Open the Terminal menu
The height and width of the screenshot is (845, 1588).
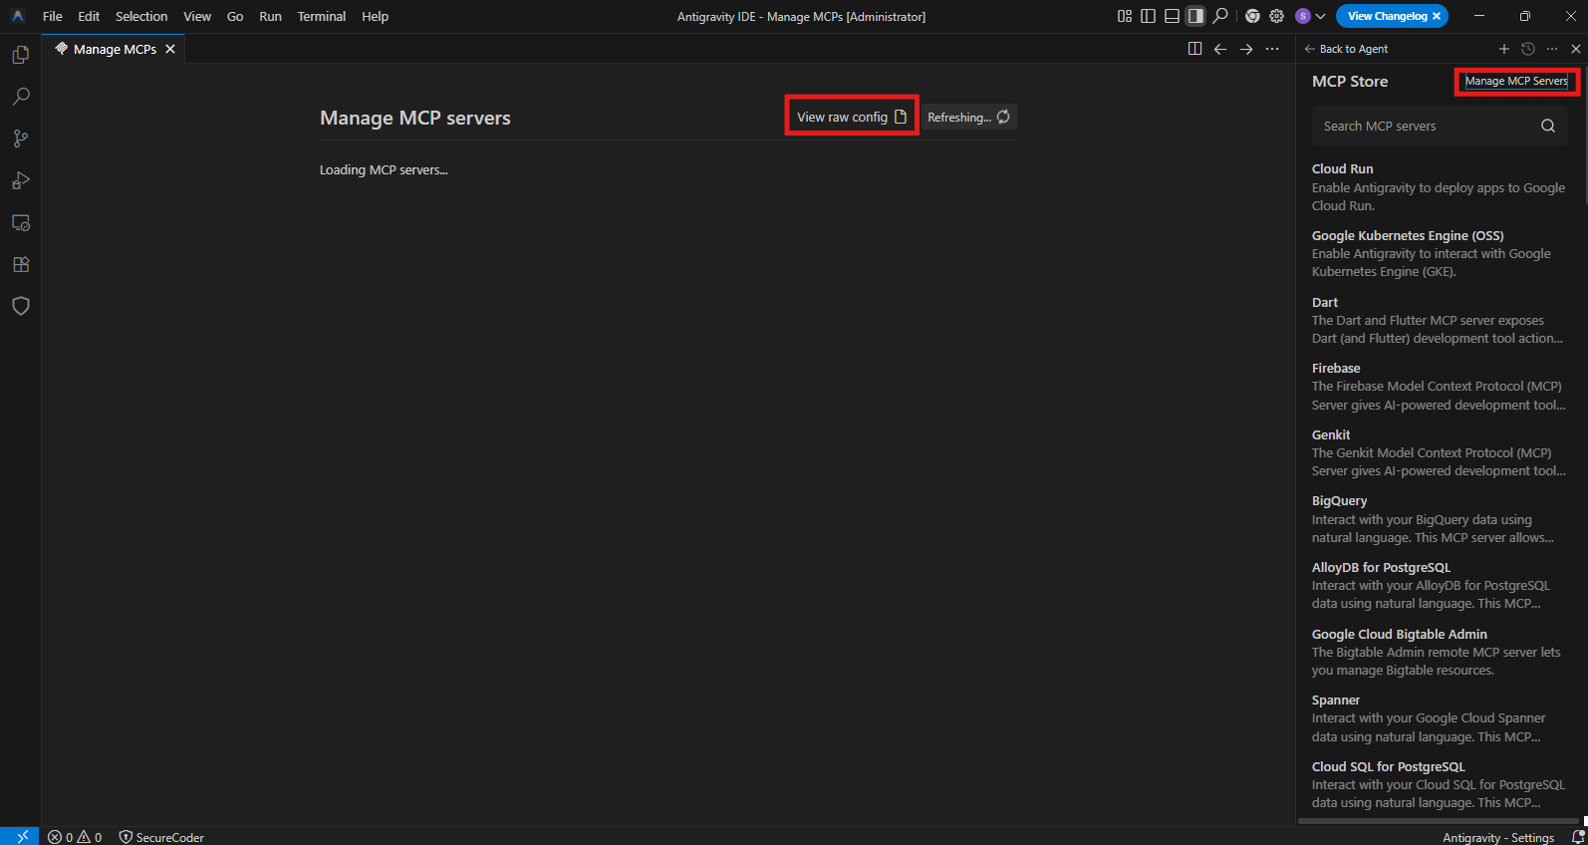(322, 16)
